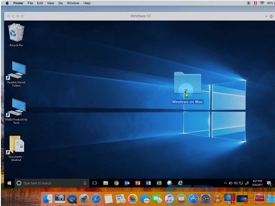Click the screen recording icon in menu bar
Viewport: 275px width, 206px height.
click(248, 3)
